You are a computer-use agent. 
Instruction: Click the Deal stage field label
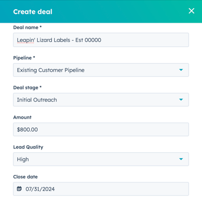point(27,87)
